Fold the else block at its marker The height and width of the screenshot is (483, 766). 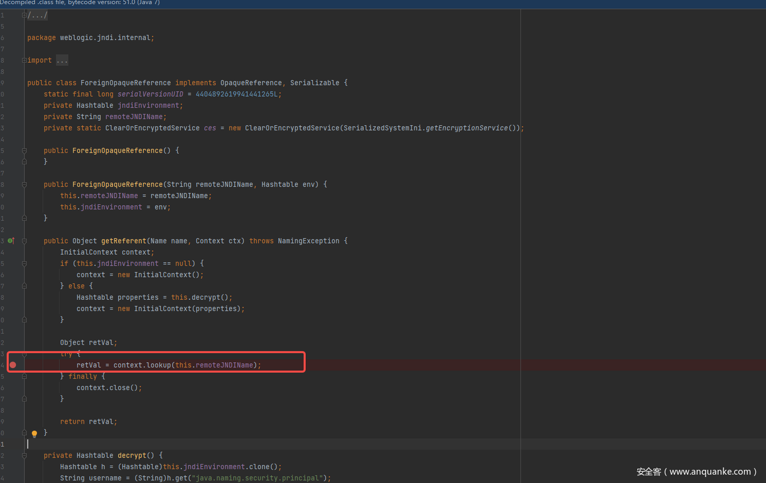pos(25,286)
